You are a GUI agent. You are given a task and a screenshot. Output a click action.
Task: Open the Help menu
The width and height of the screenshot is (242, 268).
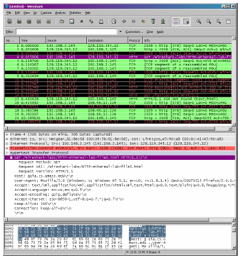coord(88,13)
